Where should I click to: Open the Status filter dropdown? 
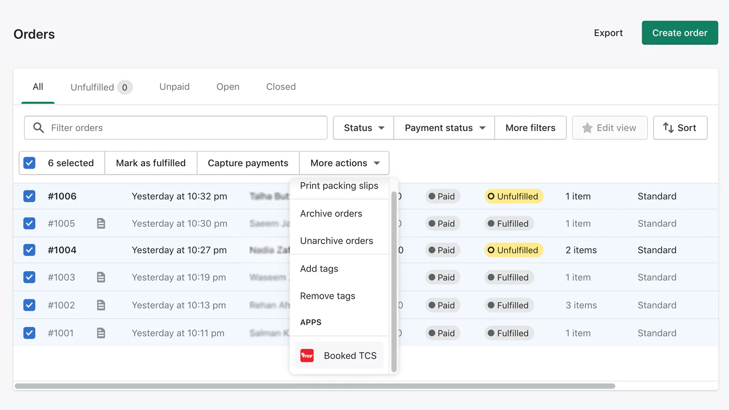pyautogui.click(x=364, y=128)
